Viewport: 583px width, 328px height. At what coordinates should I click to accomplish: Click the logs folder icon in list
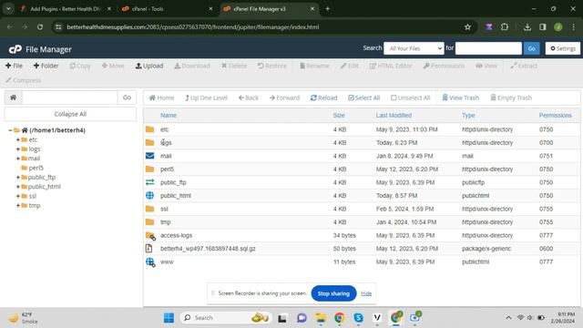(149, 142)
